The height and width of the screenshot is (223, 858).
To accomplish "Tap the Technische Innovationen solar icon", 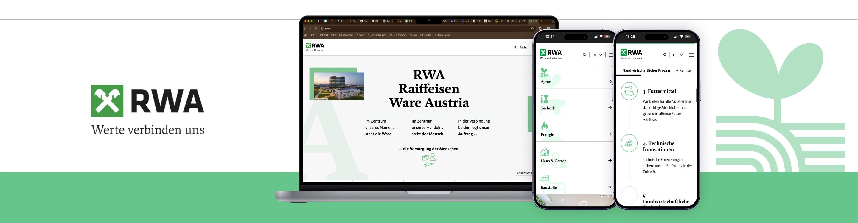I will click(x=629, y=143).
